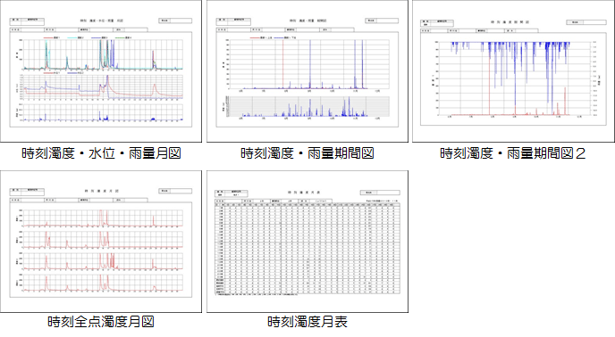Screen dimensions: 615x337
Task: Click the header row of the turbidity monthly table
Action: (307, 204)
